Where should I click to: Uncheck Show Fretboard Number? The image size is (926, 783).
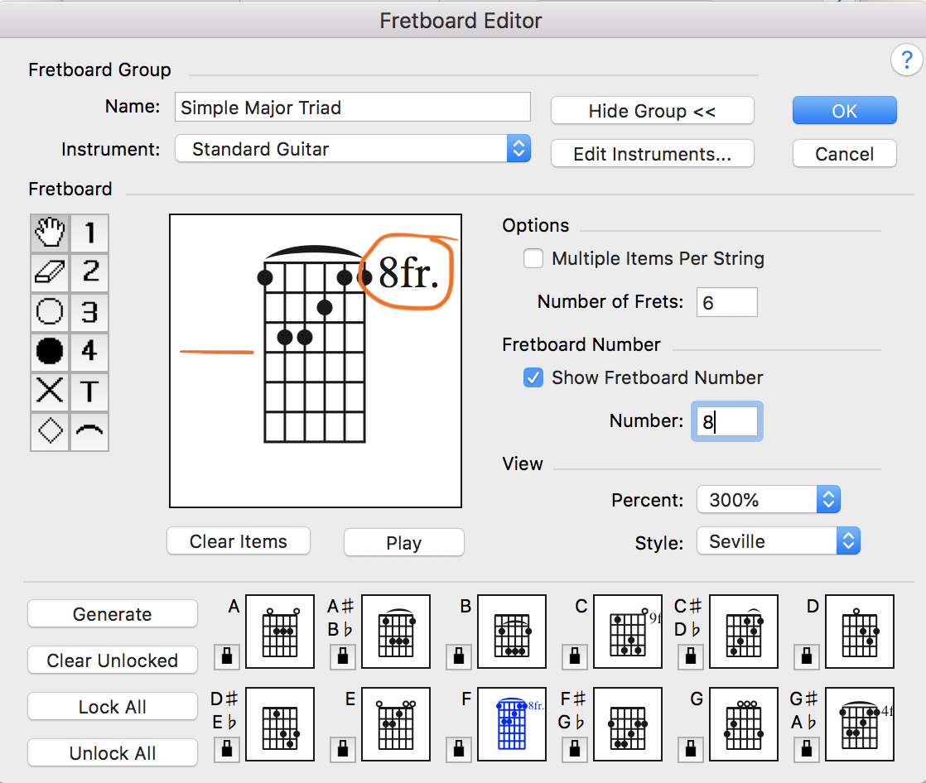533,378
